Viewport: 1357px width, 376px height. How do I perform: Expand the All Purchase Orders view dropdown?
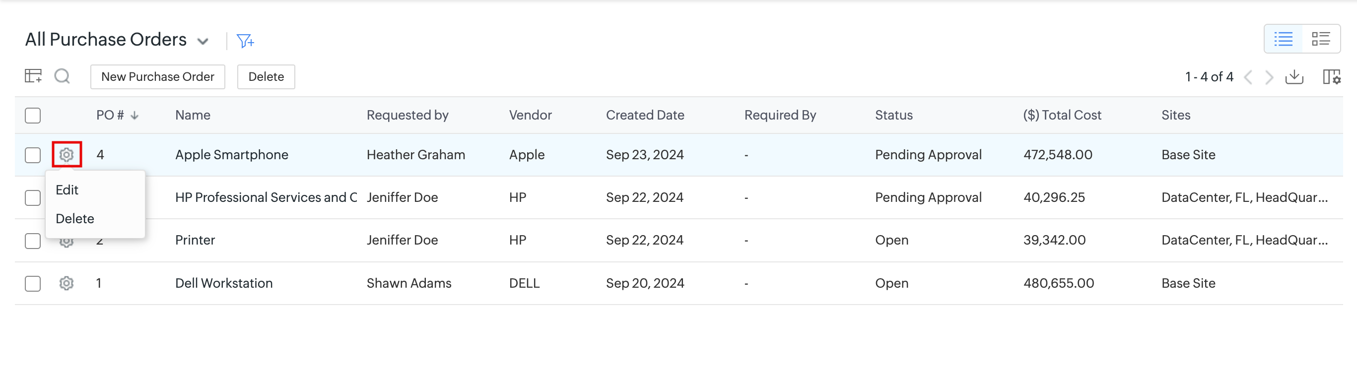point(203,41)
